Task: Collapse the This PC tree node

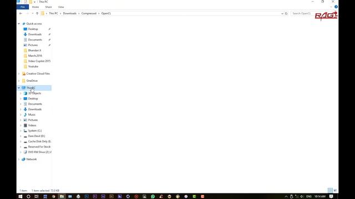Action: (x=19, y=88)
